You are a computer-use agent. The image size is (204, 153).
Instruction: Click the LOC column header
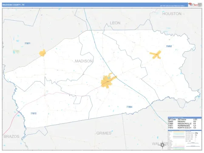(x=195, y=119)
